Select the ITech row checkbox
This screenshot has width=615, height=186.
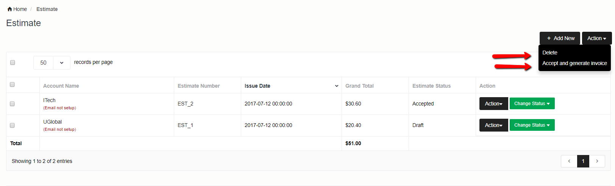coord(12,104)
